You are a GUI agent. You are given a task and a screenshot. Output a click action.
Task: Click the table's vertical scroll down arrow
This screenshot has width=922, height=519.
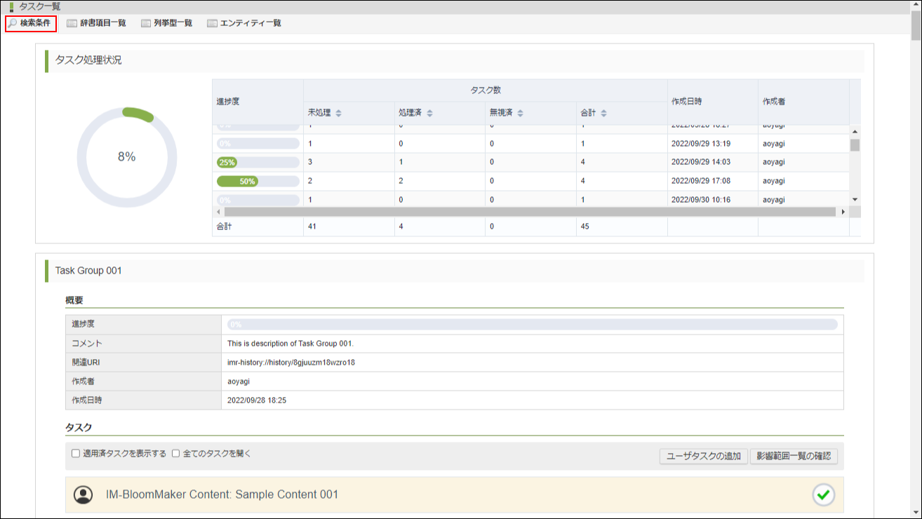[855, 200]
